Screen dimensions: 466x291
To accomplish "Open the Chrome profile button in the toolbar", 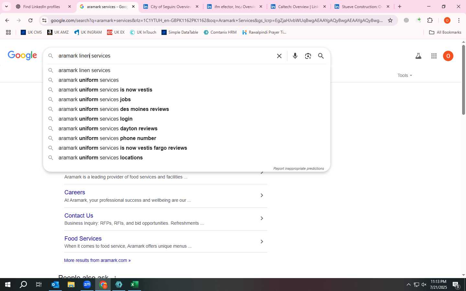I will (x=447, y=20).
